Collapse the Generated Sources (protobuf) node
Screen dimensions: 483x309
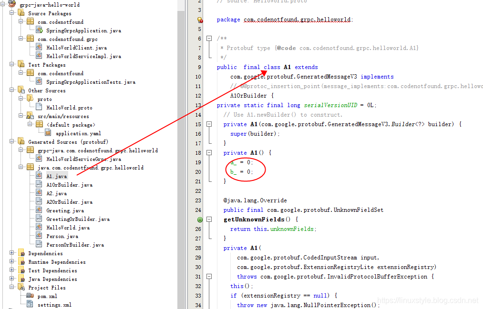coord(12,141)
